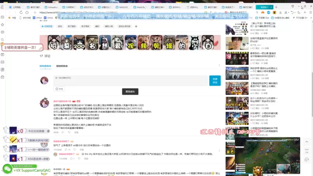
Task: Open the top recommended video thumbnail
Action: [x=237, y=28]
